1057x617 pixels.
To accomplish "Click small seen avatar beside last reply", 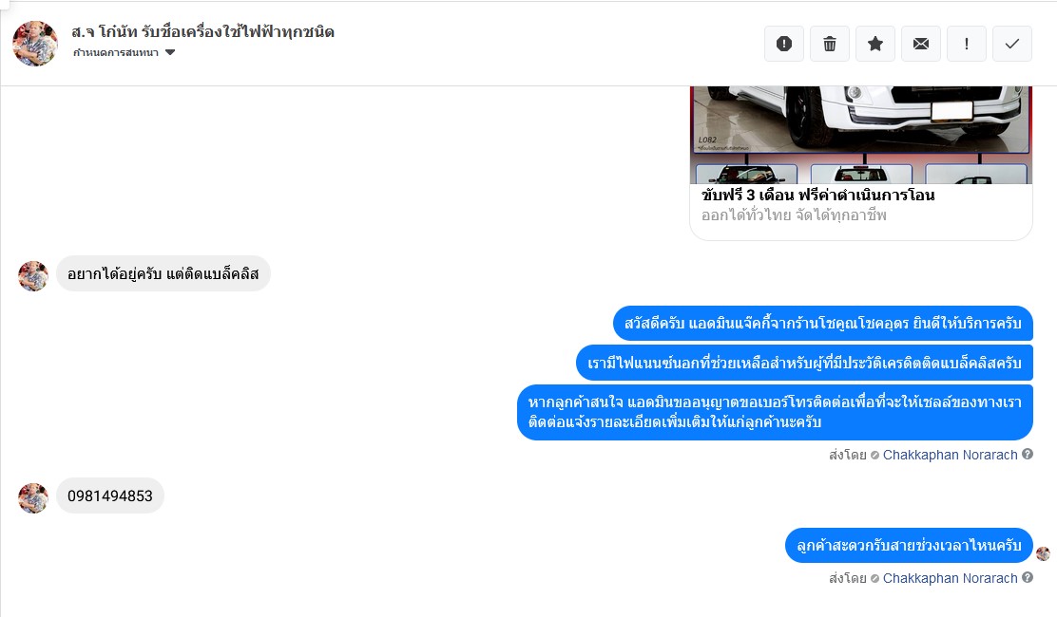I will coord(1043,553).
